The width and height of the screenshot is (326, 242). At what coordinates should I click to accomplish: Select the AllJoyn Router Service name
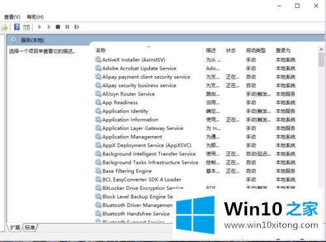click(128, 94)
